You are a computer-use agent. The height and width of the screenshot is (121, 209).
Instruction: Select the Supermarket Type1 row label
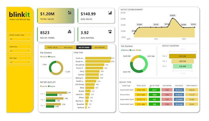(x=127, y=90)
